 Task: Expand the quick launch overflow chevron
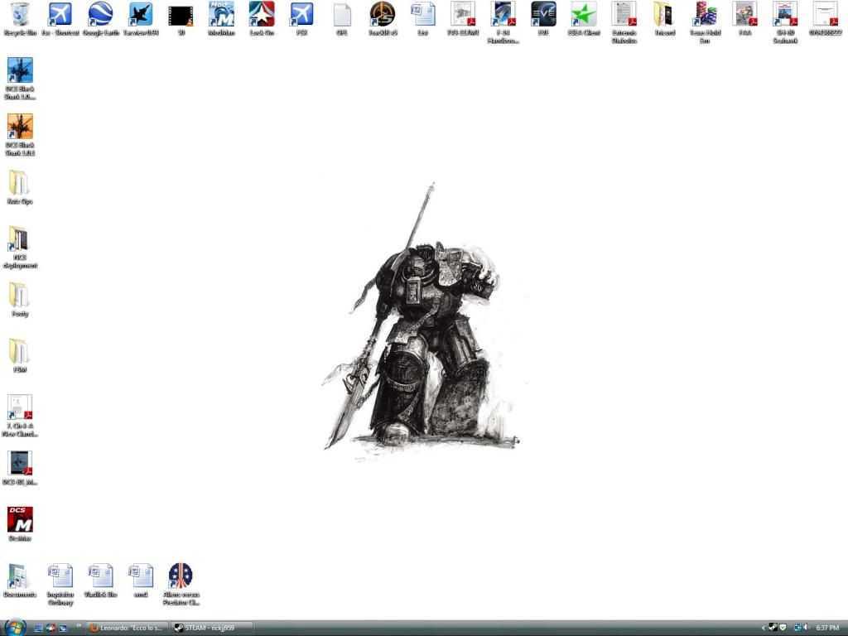point(80,627)
